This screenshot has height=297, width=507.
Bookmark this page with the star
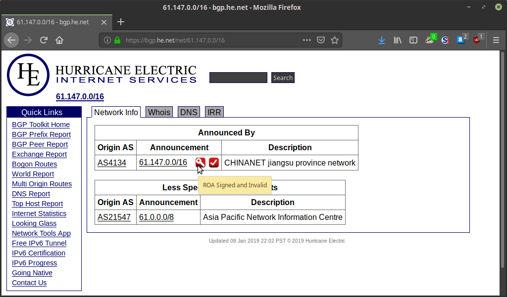click(x=335, y=40)
